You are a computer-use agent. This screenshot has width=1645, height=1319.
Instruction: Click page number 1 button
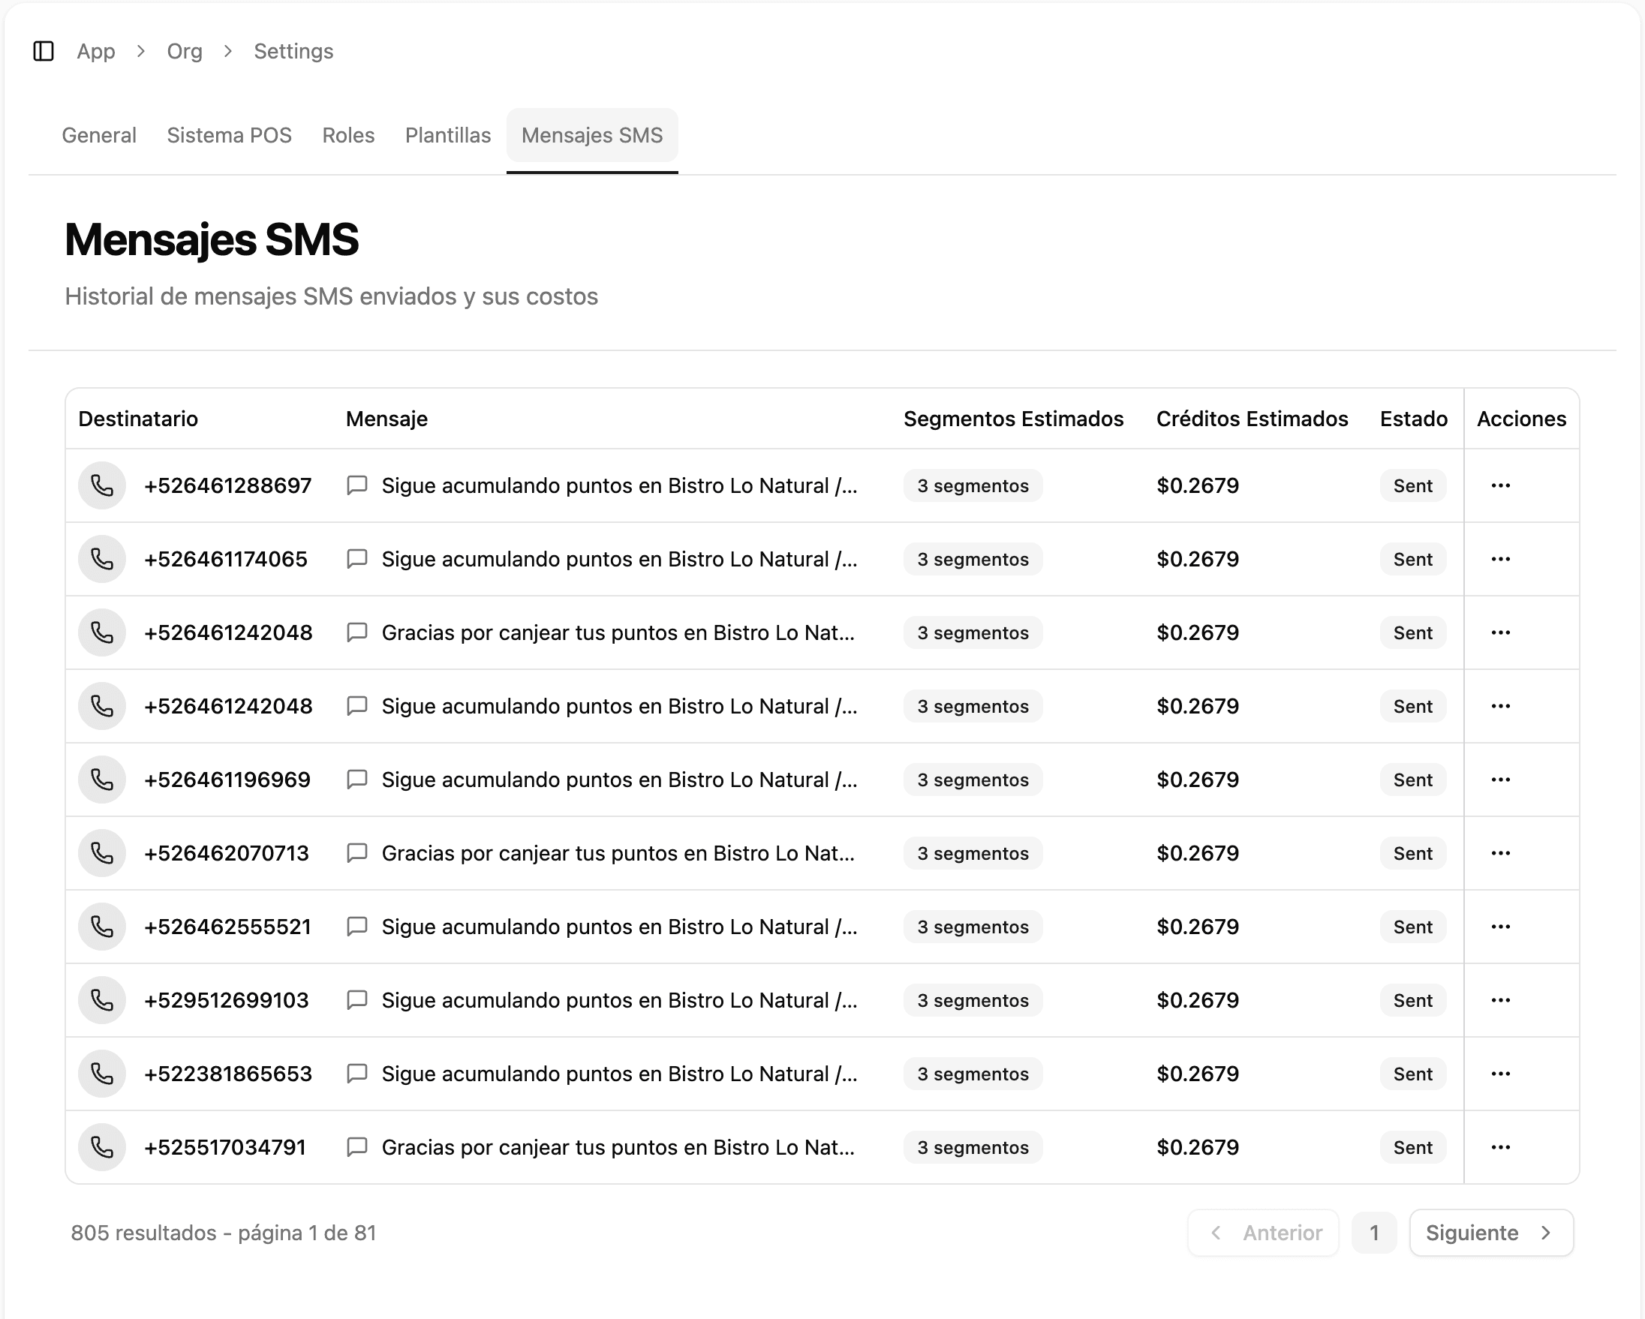[x=1373, y=1233]
